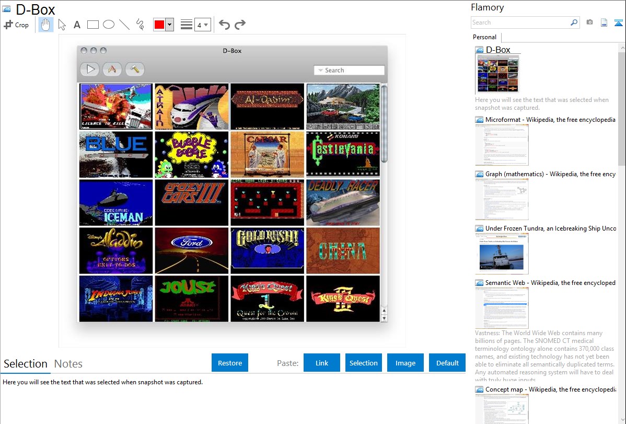Click the red color swatch

[x=159, y=25]
